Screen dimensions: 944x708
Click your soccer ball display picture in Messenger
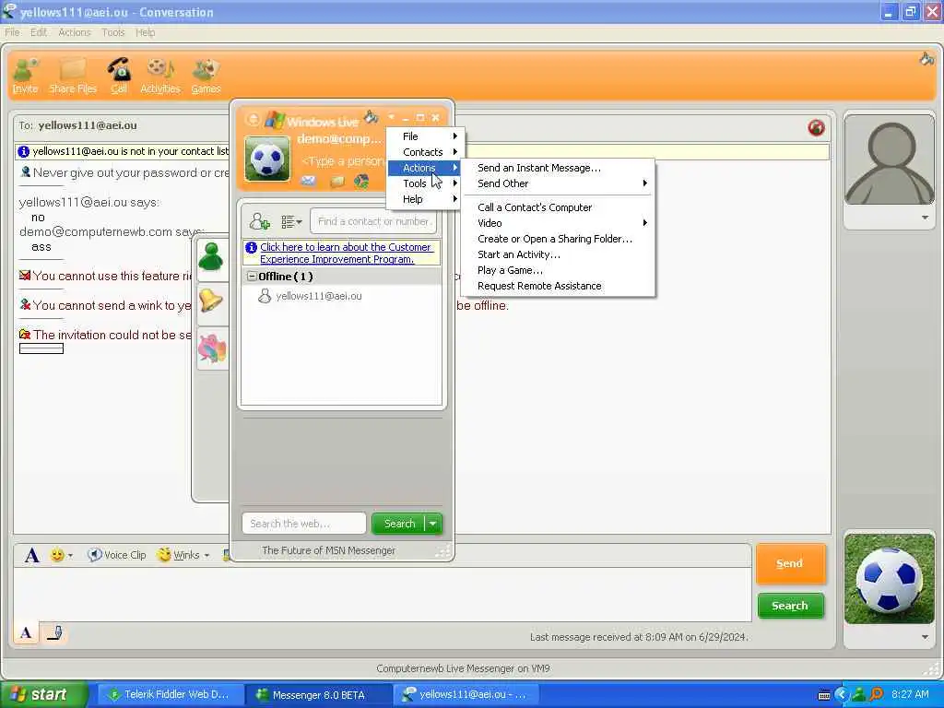tap(267, 159)
